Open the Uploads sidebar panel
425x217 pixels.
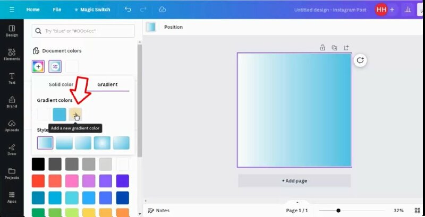pos(12,126)
